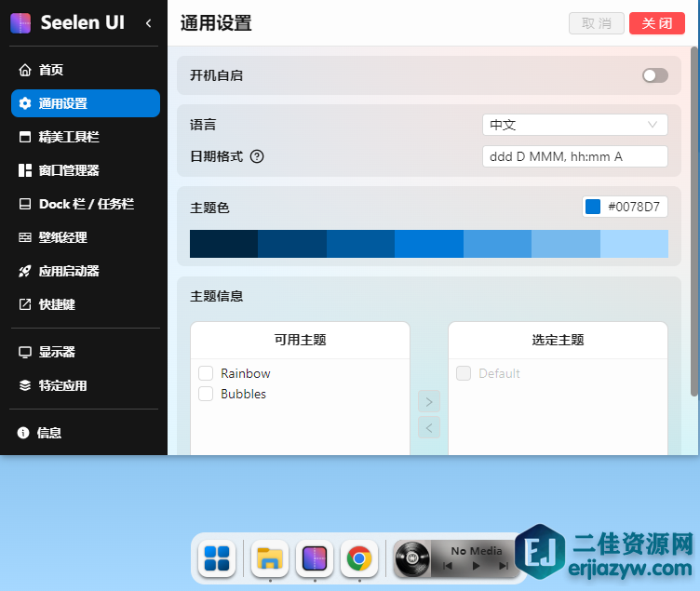The width and height of the screenshot is (700, 591).
Task: Click the move-right arrow transfer button
Action: tap(429, 402)
